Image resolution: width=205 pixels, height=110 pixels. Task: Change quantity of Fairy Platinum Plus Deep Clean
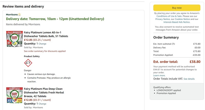click(x=42, y=104)
